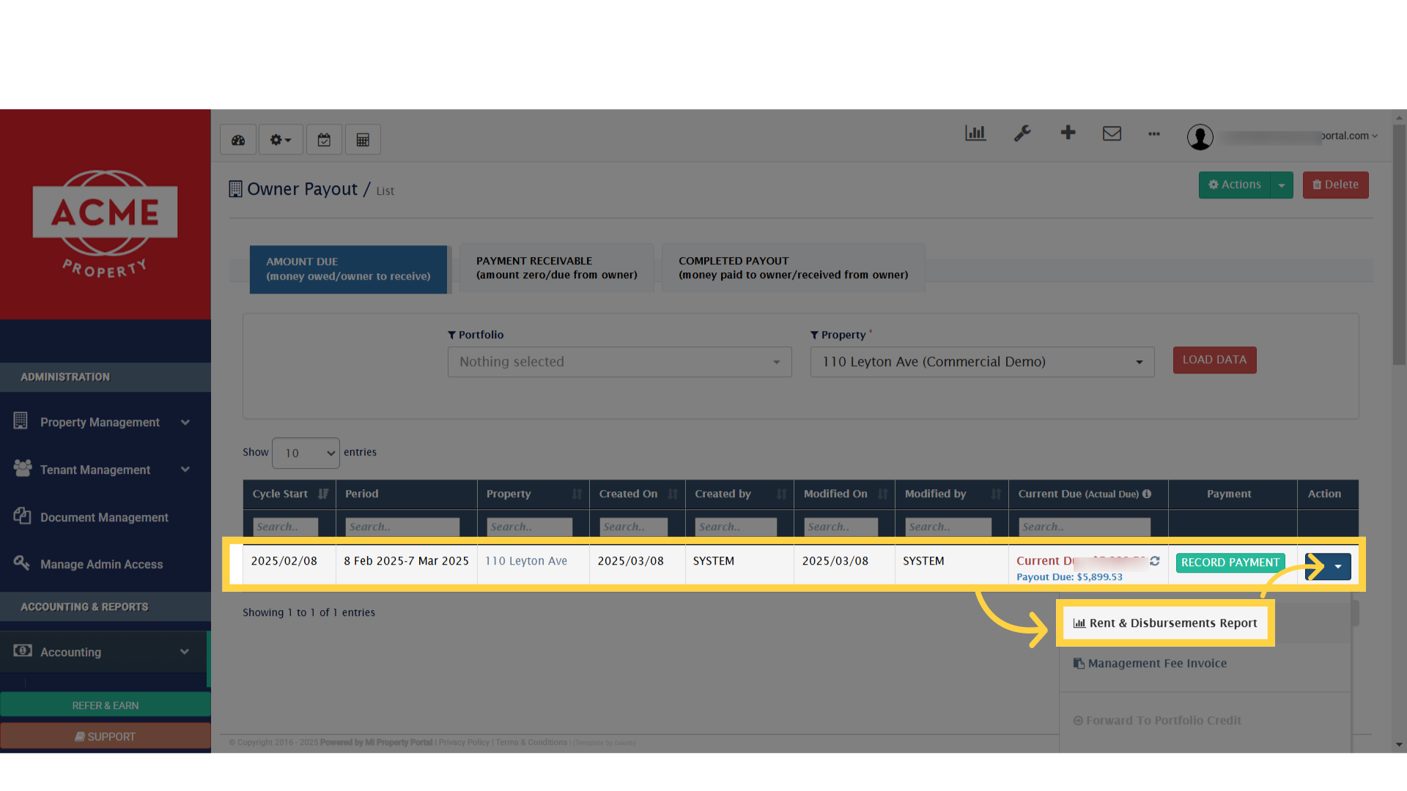Screen dimensions: 1407x791
Task: Switch to Payment Receivable tab
Action: pos(556,268)
